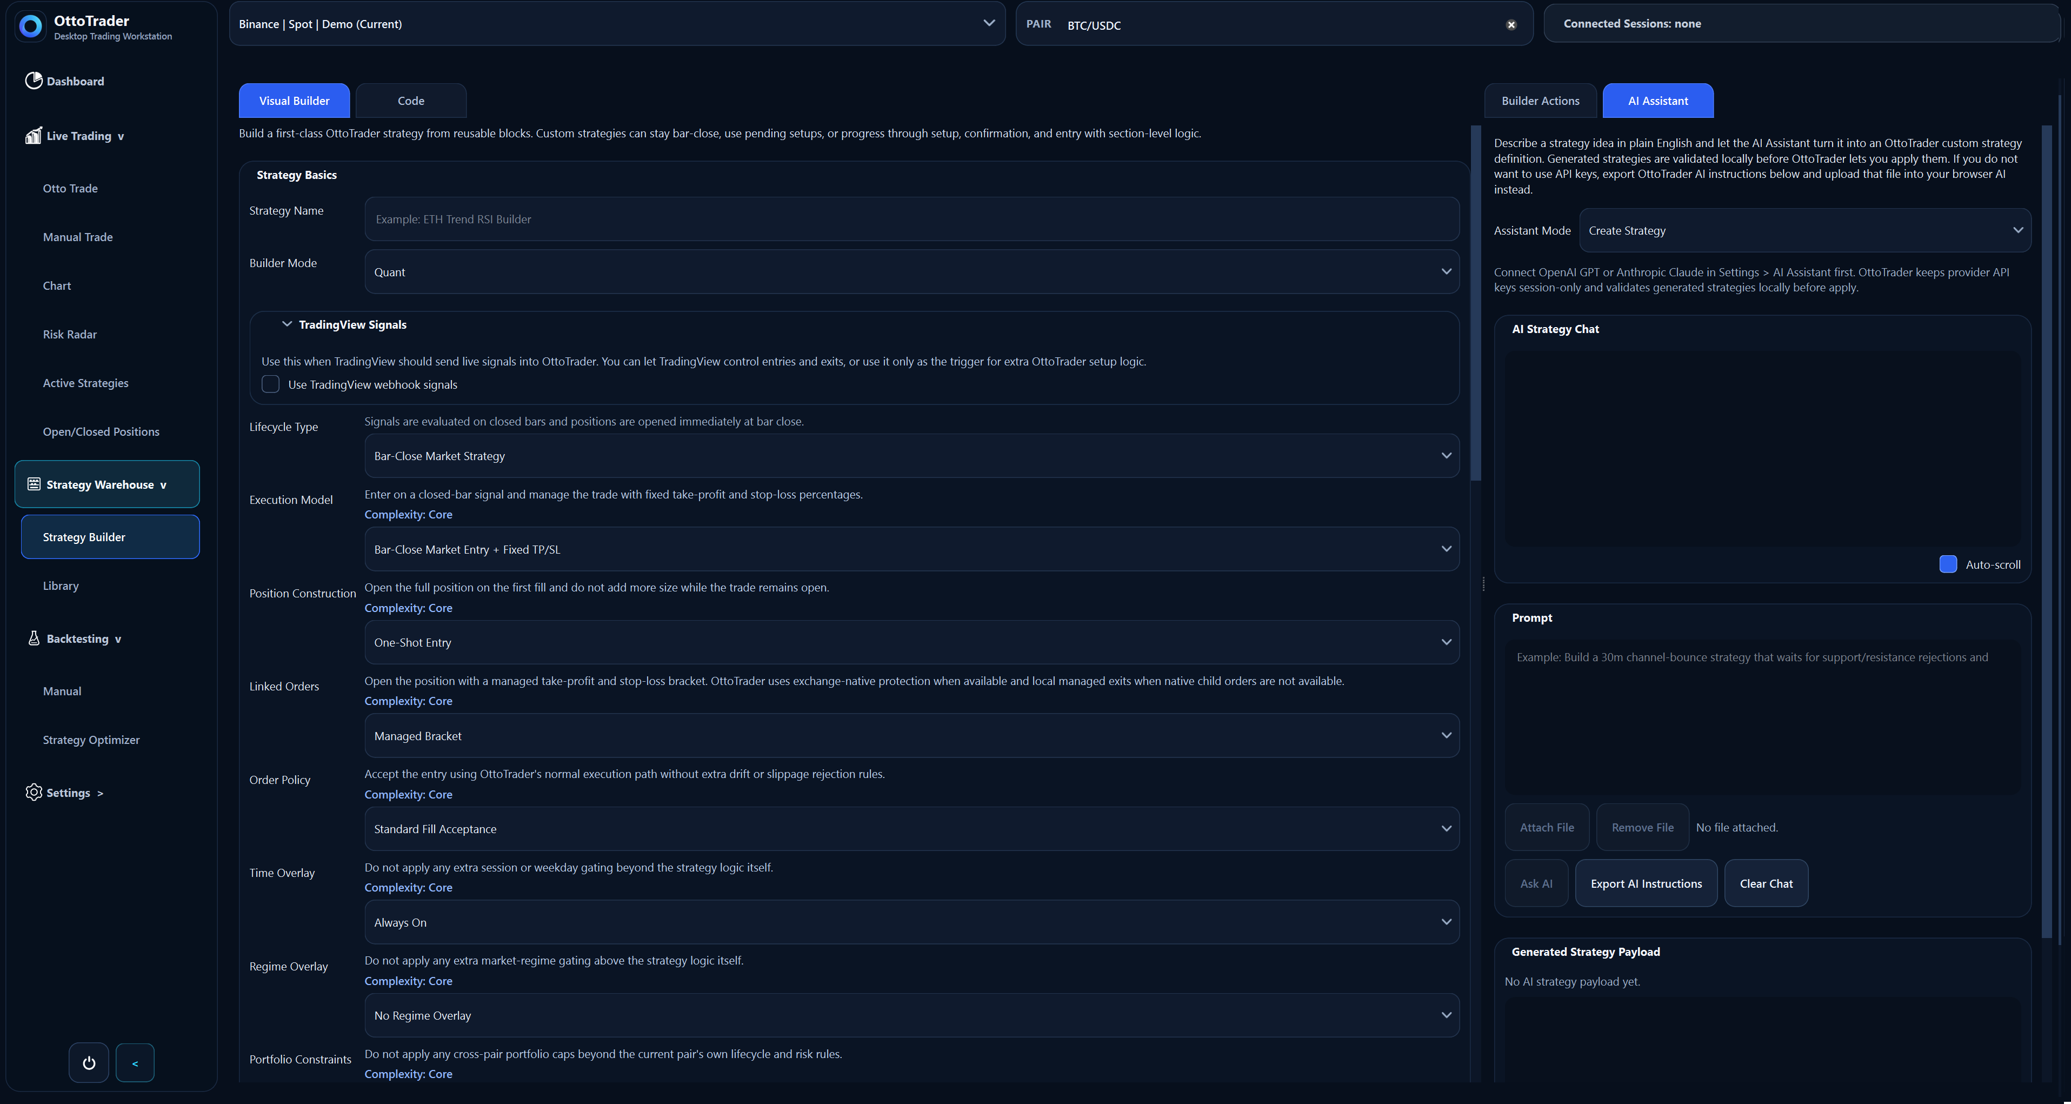Viewport: 2071px width, 1104px height.
Task: Click the panel splitter handle
Action: pos(1483,584)
